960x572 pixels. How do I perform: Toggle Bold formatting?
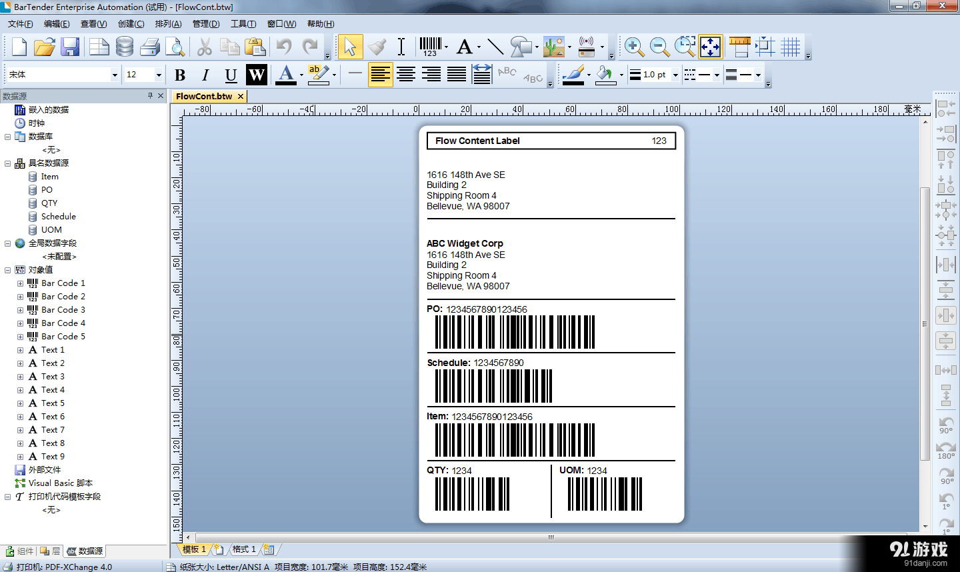(180, 75)
